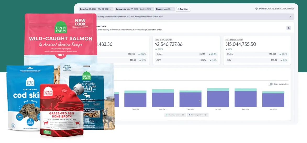
Task: Click the Add filter button
Action: point(183,9)
